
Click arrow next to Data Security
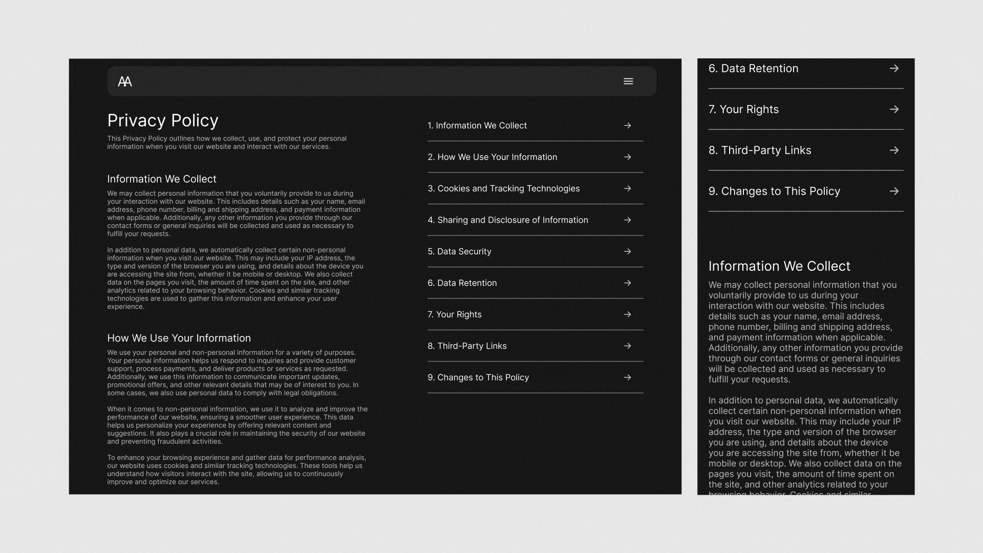627,251
